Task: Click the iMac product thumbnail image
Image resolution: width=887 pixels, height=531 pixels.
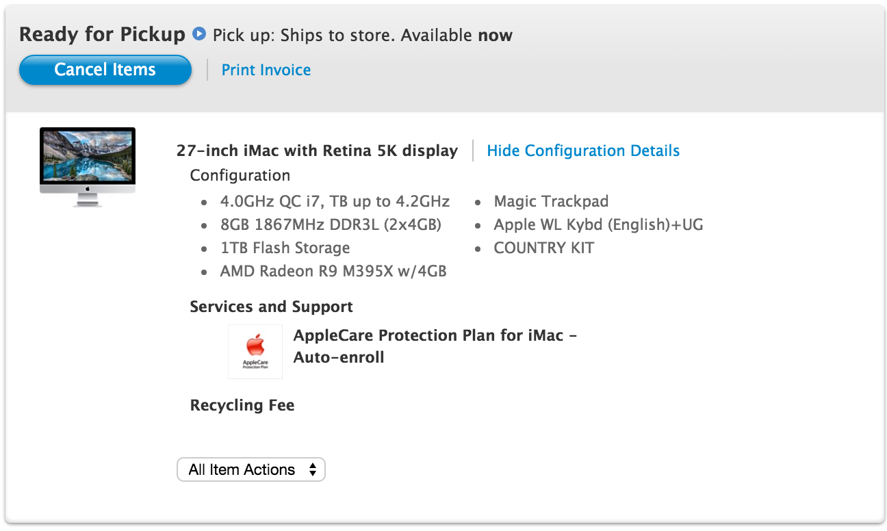Action: coord(88,166)
